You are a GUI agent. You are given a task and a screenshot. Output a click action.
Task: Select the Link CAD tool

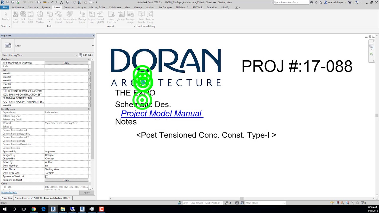pos(30,17)
